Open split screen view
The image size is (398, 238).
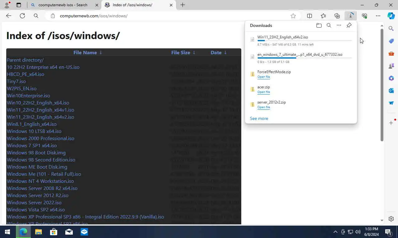(310, 16)
